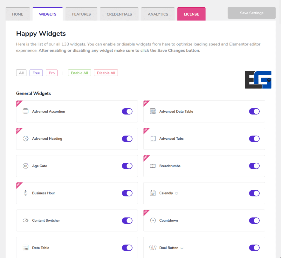
Task: Disable the Data Table widget toggle
Action: coord(127,248)
